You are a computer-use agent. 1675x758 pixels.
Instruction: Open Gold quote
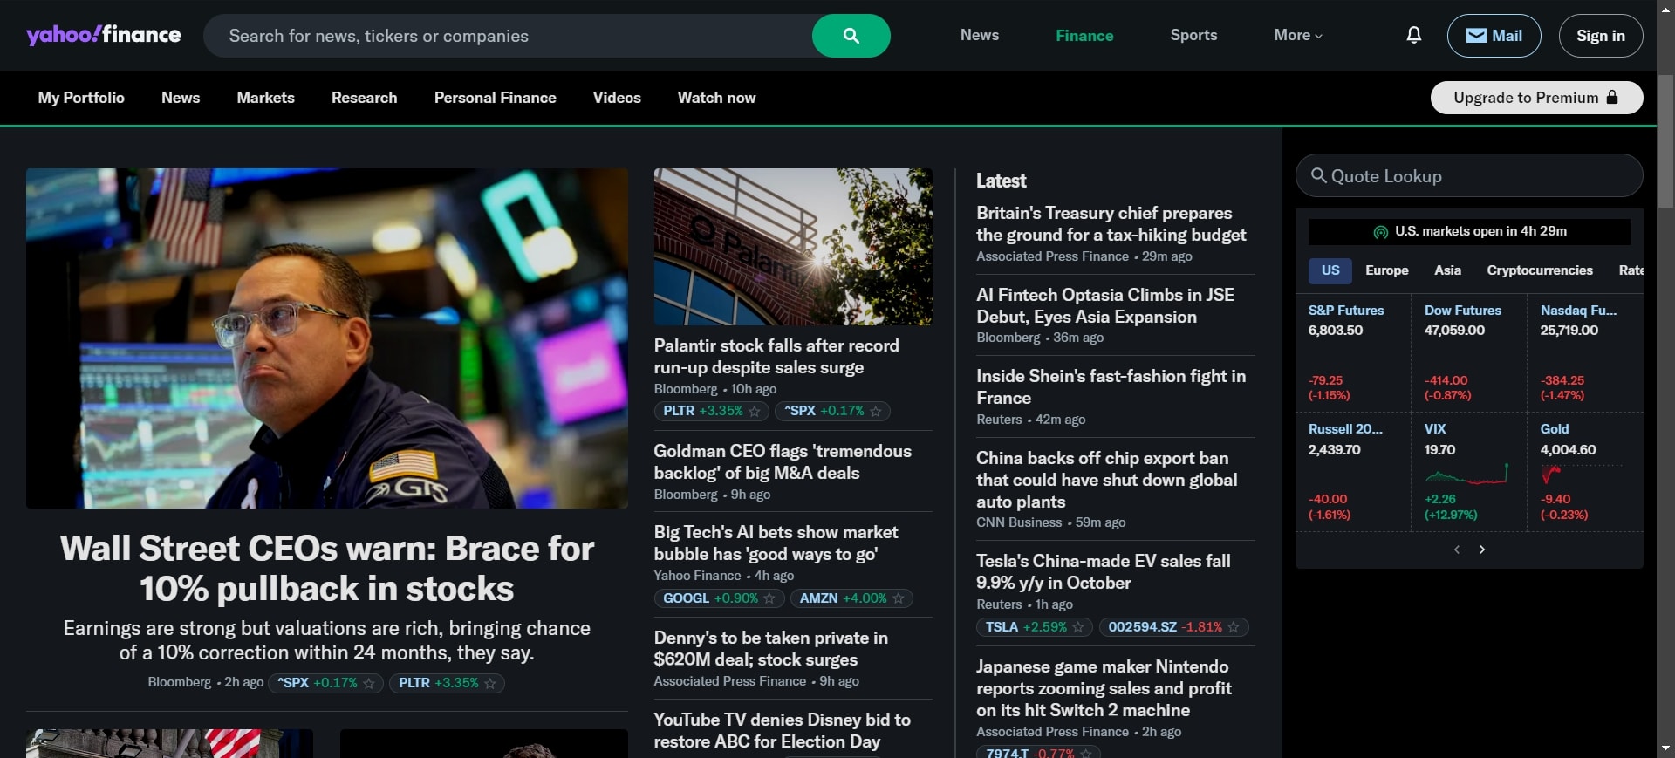pos(1555,429)
